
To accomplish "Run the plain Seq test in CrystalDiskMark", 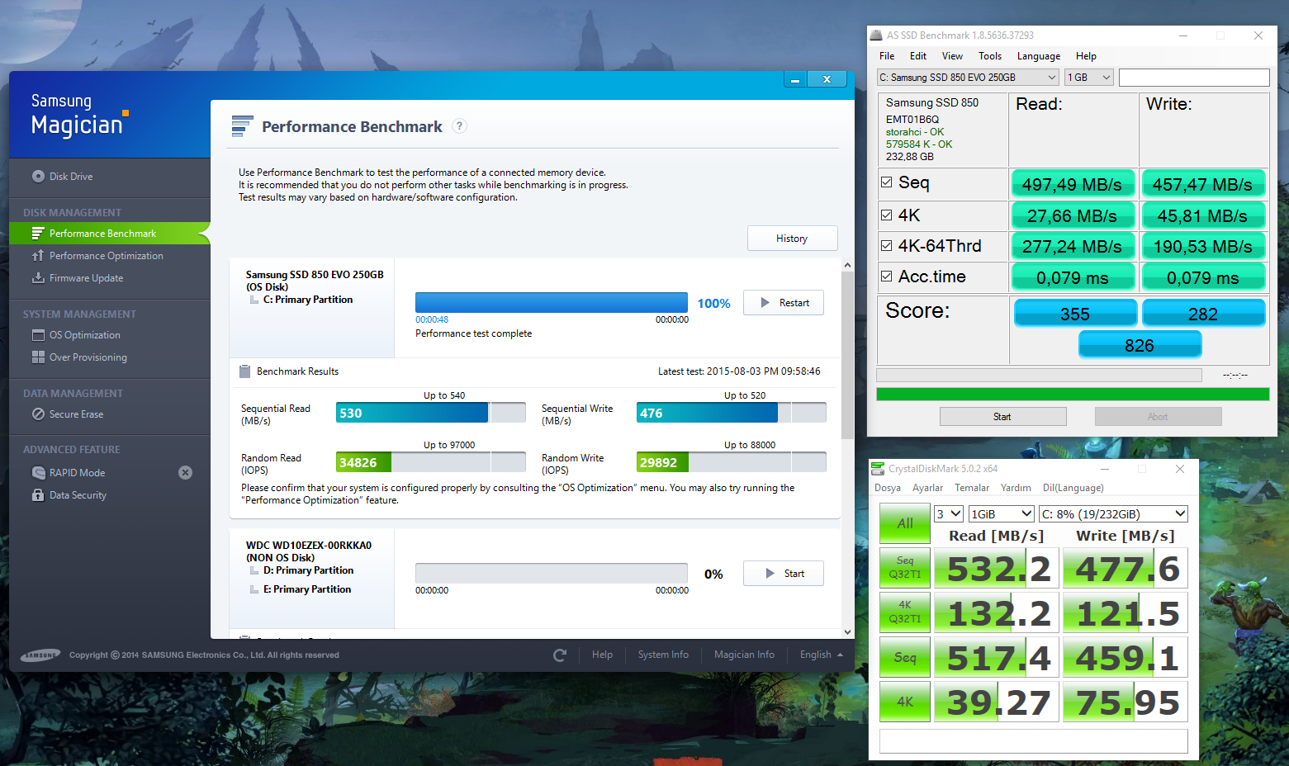I will [x=905, y=657].
